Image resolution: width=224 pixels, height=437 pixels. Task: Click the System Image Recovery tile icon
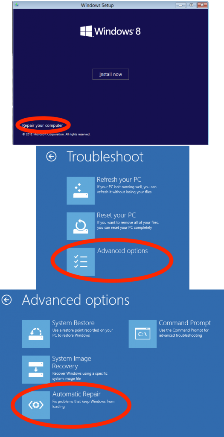click(36, 370)
